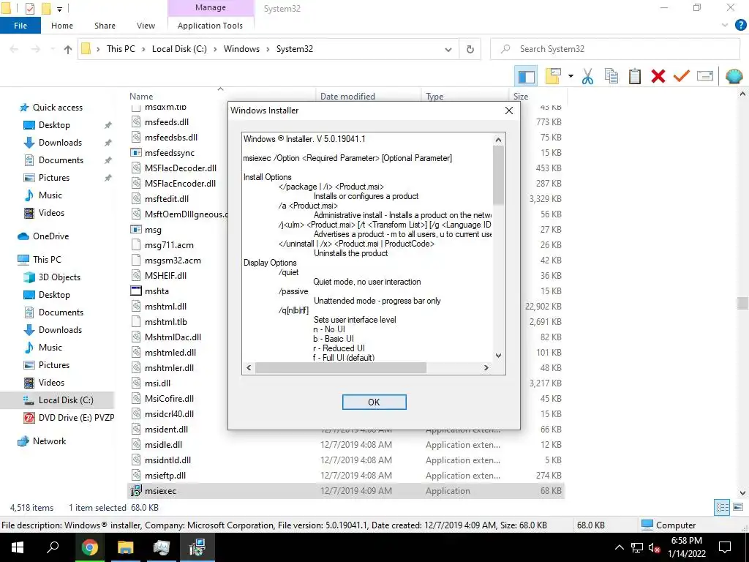Screen dimensions: 749x562
Task: Close the Windows Installer dialog
Action: coord(509,110)
